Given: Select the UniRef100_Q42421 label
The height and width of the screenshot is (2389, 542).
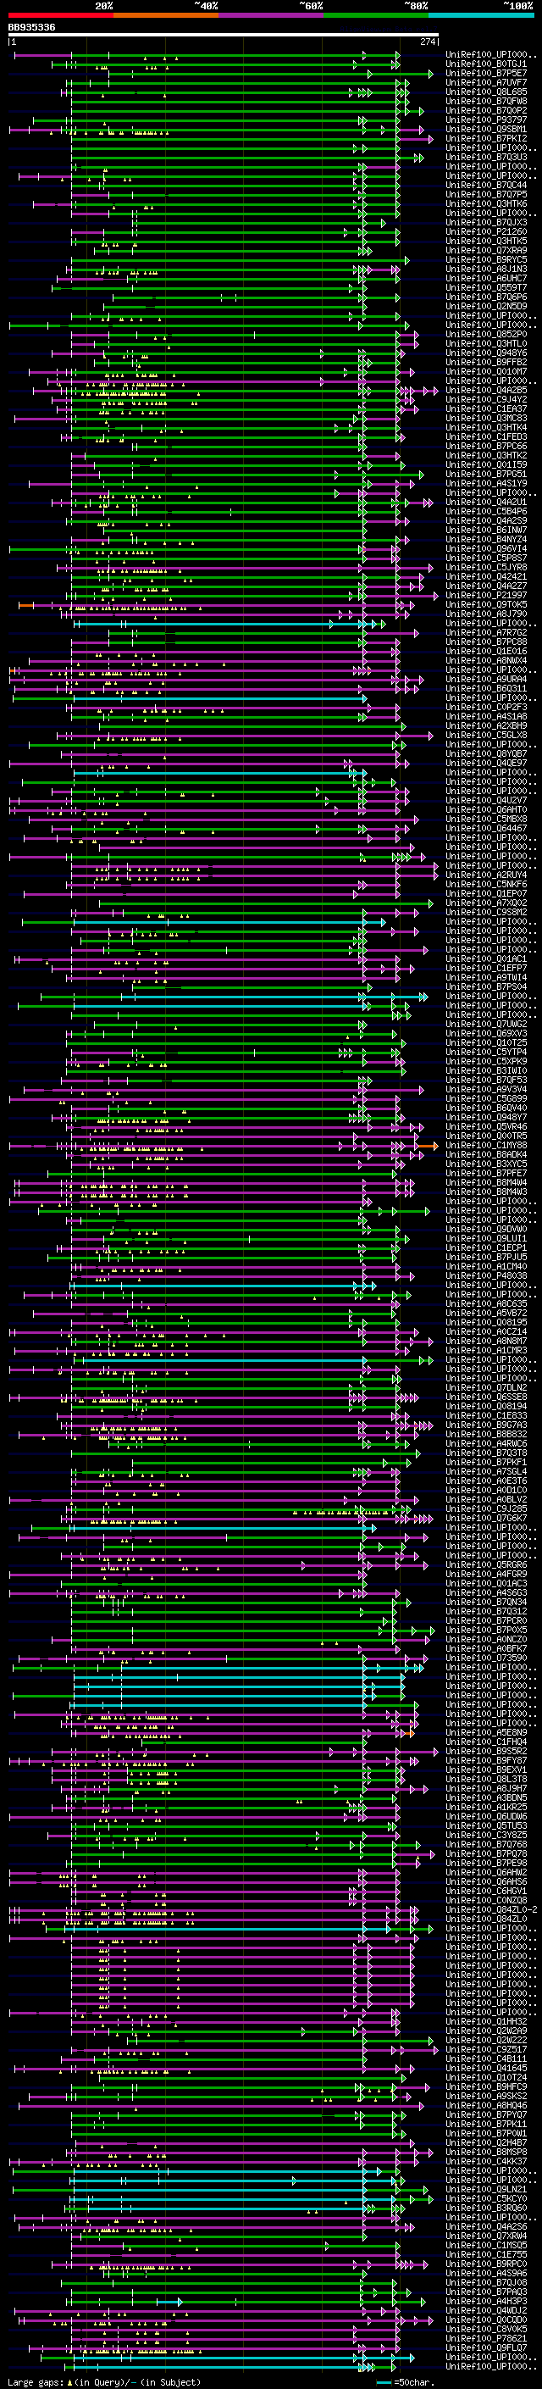Looking at the screenshot, I should (485, 576).
